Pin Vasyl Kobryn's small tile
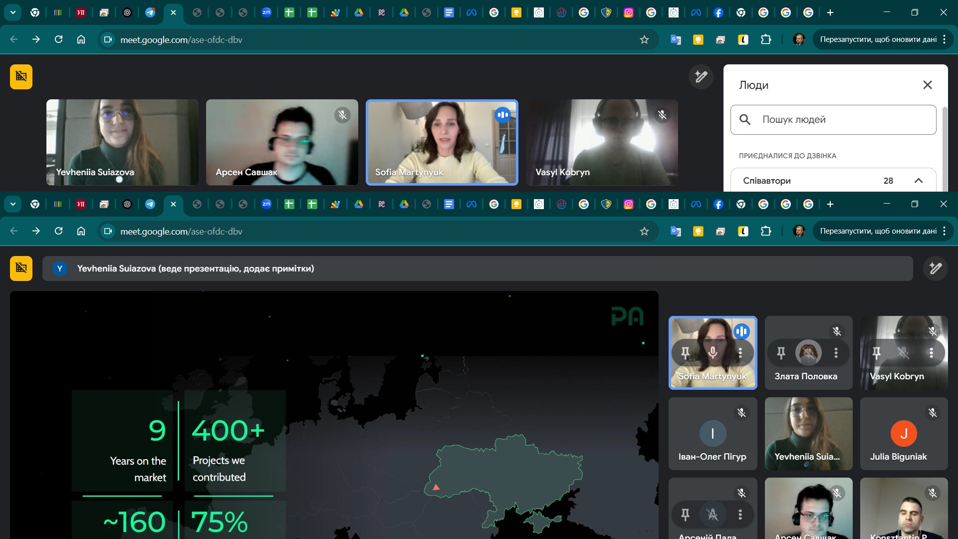The height and width of the screenshot is (539, 958). tap(876, 353)
